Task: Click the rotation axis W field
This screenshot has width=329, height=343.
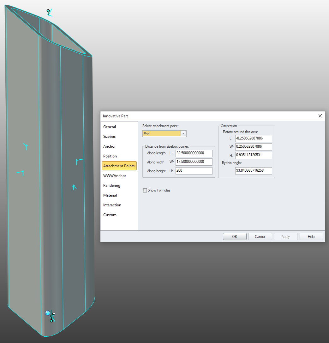Action: coord(254,147)
